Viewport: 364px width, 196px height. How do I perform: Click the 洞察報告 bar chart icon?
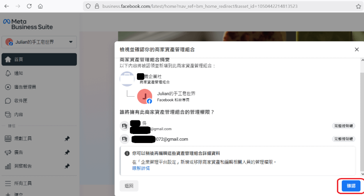point(8,166)
